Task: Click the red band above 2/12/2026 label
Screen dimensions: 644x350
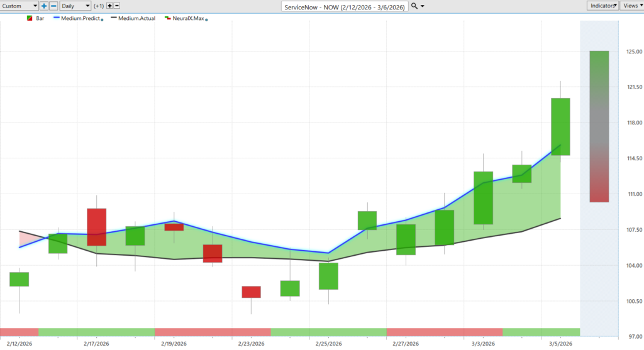Action: click(x=19, y=332)
